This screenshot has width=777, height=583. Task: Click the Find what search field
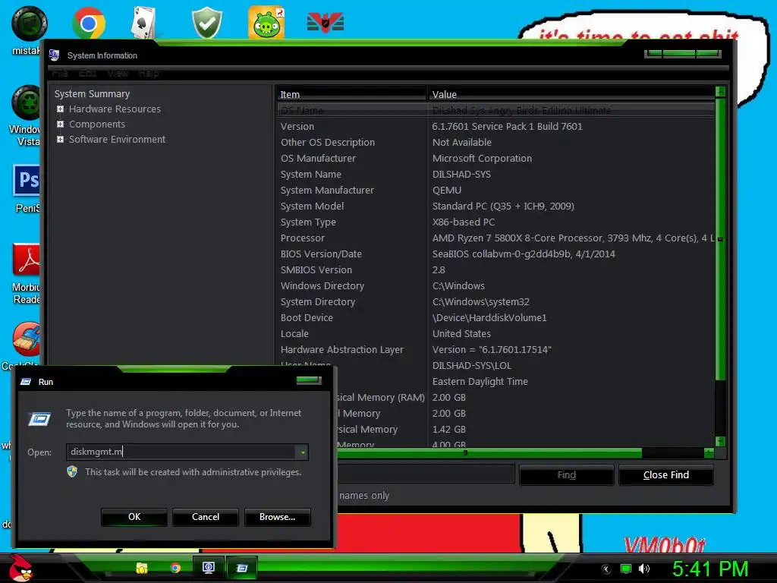(x=426, y=474)
